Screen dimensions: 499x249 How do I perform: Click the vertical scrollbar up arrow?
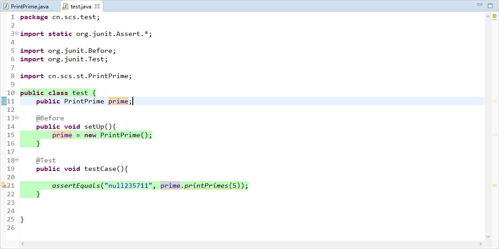pyautogui.click(x=488, y=16)
